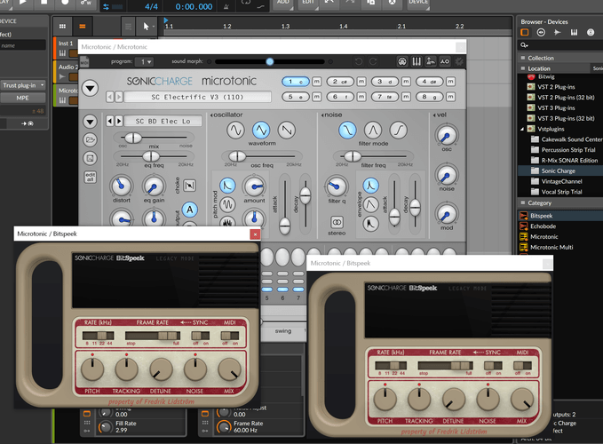The image size is (603, 444).
Task: Open browser devices tab icon
Action: click(525, 33)
